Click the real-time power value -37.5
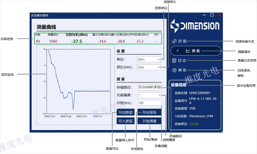The height and width of the screenshot is (154, 257). (76, 41)
